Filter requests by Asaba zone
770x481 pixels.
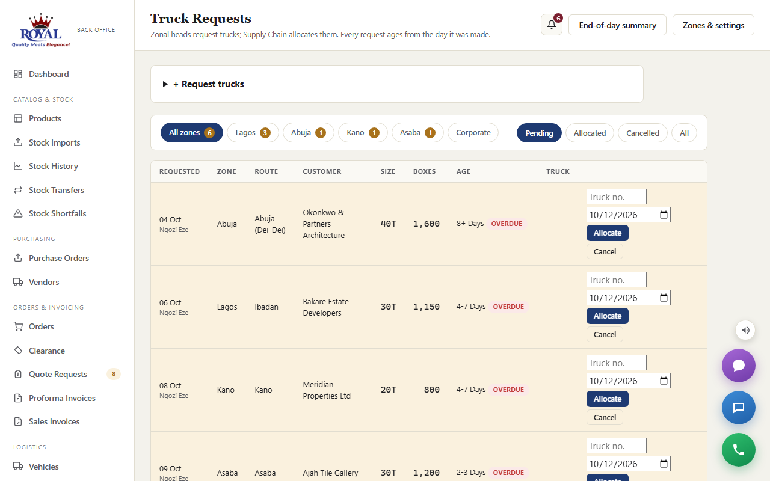point(417,133)
